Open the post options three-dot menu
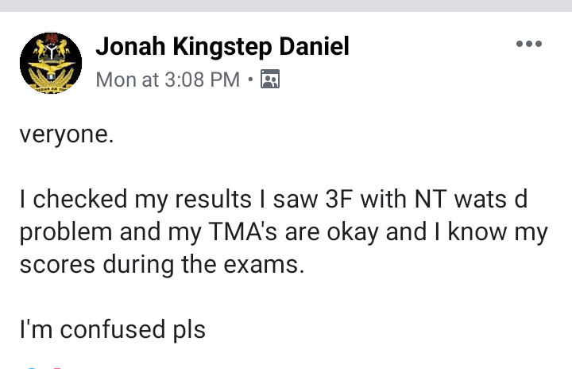 pyautogui.click(x=528, y=45)
